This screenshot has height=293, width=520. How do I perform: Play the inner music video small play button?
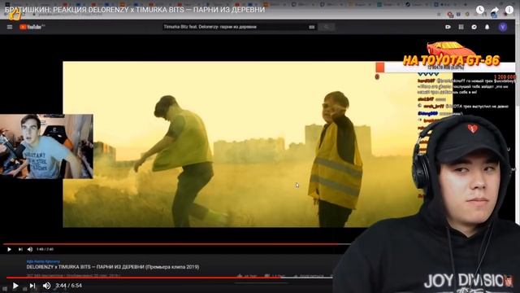(x=9, y=249)
